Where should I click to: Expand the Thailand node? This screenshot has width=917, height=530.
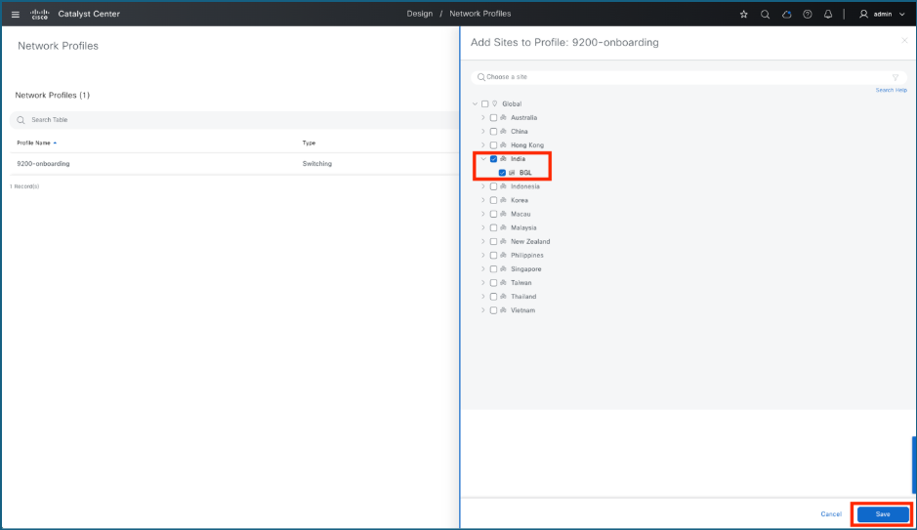pos(483,297)
